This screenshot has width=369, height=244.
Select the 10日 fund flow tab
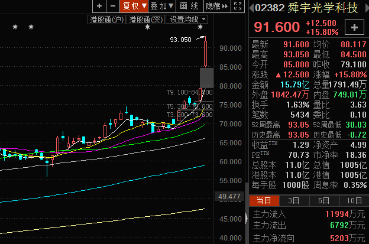[x=353, y=200]
